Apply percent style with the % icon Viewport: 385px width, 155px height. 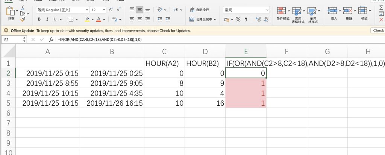coord(238,19)
